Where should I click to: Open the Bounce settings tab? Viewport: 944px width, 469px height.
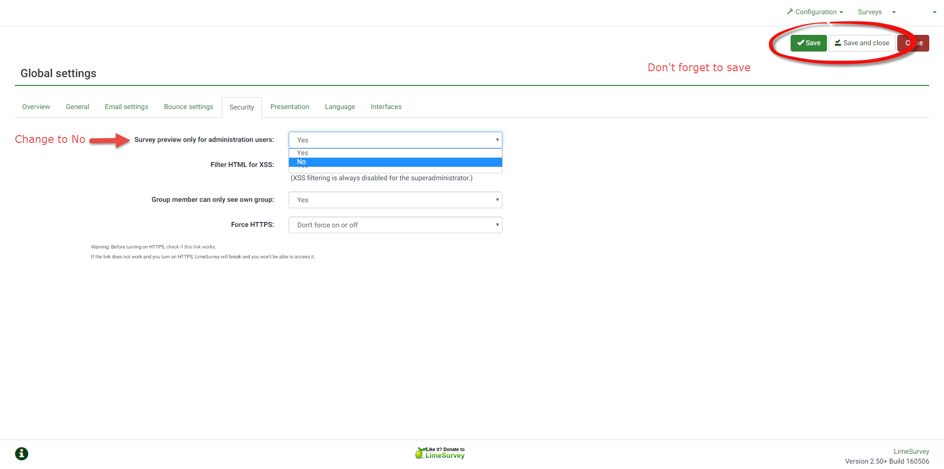[x=188, y=107]
